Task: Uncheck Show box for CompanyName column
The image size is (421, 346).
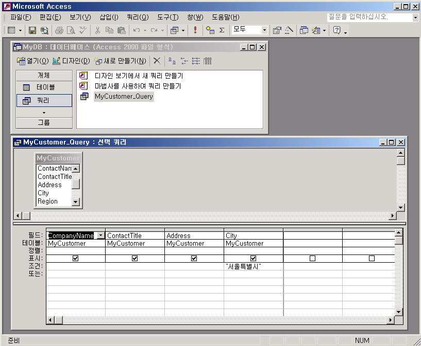Action: click(75, 259)
